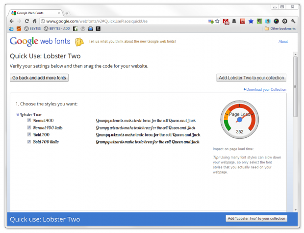Screen dimensions: 304x233
Task: Open the green square extension icon
Action: [259, 21]
